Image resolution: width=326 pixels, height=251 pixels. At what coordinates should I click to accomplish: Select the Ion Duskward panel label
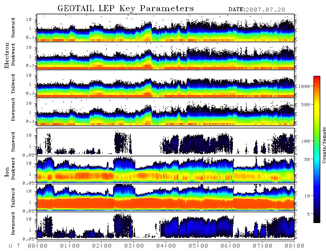point(13,169)
